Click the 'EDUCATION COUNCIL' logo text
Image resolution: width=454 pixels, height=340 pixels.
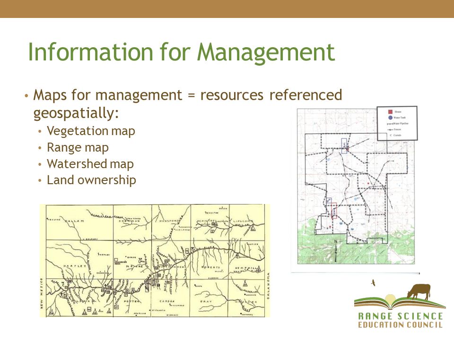point(401,325)
